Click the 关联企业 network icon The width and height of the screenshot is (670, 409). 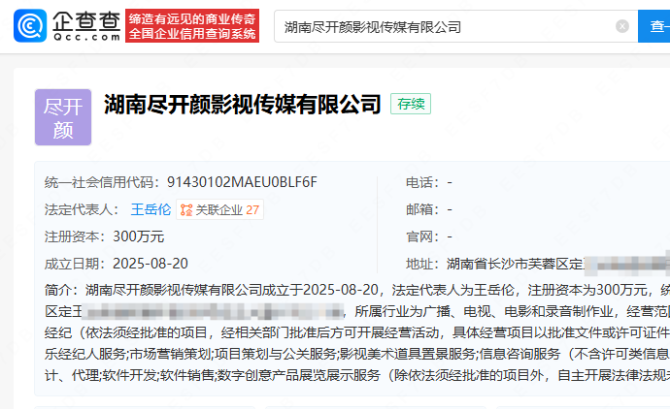pos(185,209)
